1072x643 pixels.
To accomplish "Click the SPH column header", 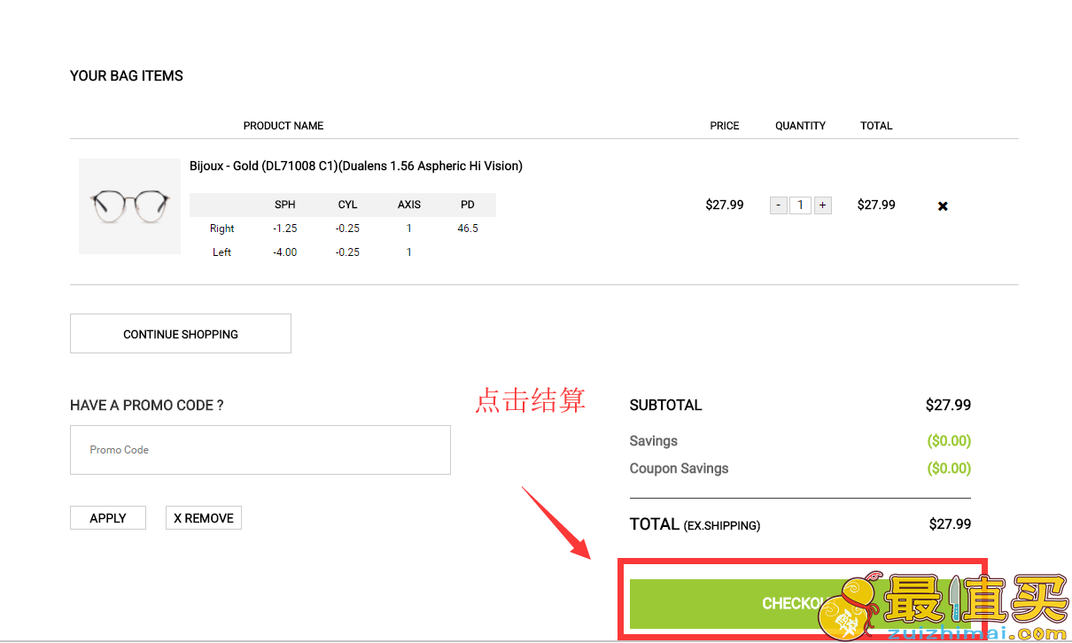I will pos(285,205).
